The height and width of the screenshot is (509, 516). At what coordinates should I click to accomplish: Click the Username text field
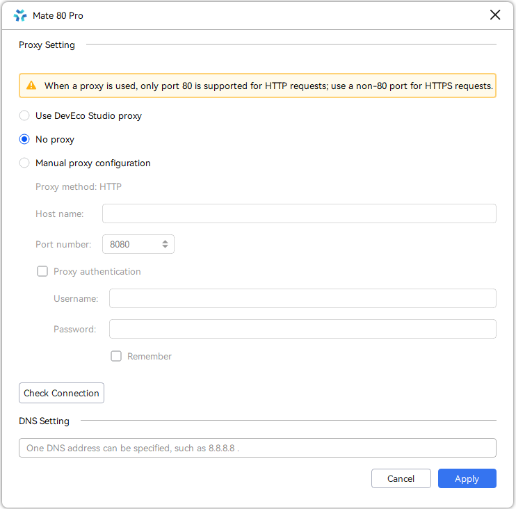point(303,298)
